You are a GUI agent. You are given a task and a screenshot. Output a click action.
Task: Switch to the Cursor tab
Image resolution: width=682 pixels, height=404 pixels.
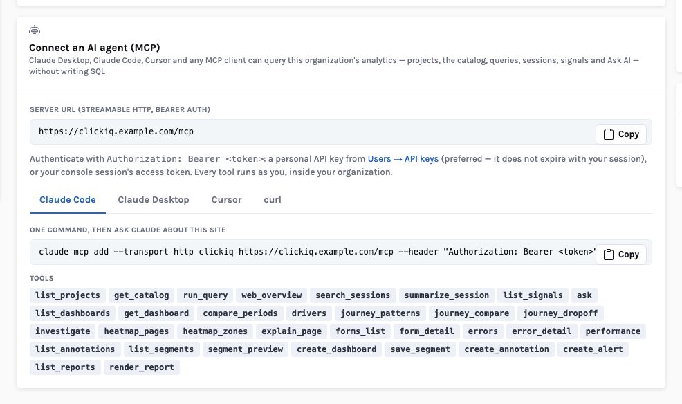[227, 200]
